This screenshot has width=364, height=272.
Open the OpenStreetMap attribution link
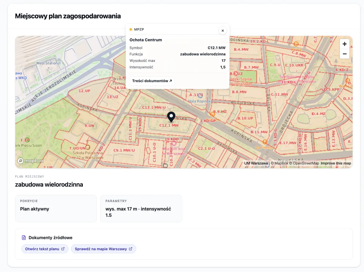click(304, 163)
